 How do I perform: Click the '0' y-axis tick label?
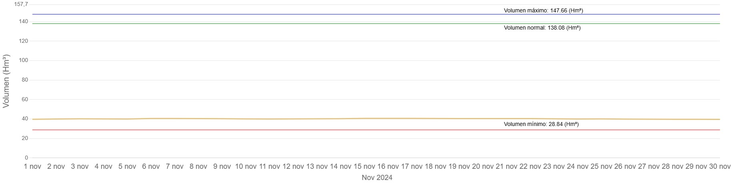pyautogui.click(x=26, y=158)
